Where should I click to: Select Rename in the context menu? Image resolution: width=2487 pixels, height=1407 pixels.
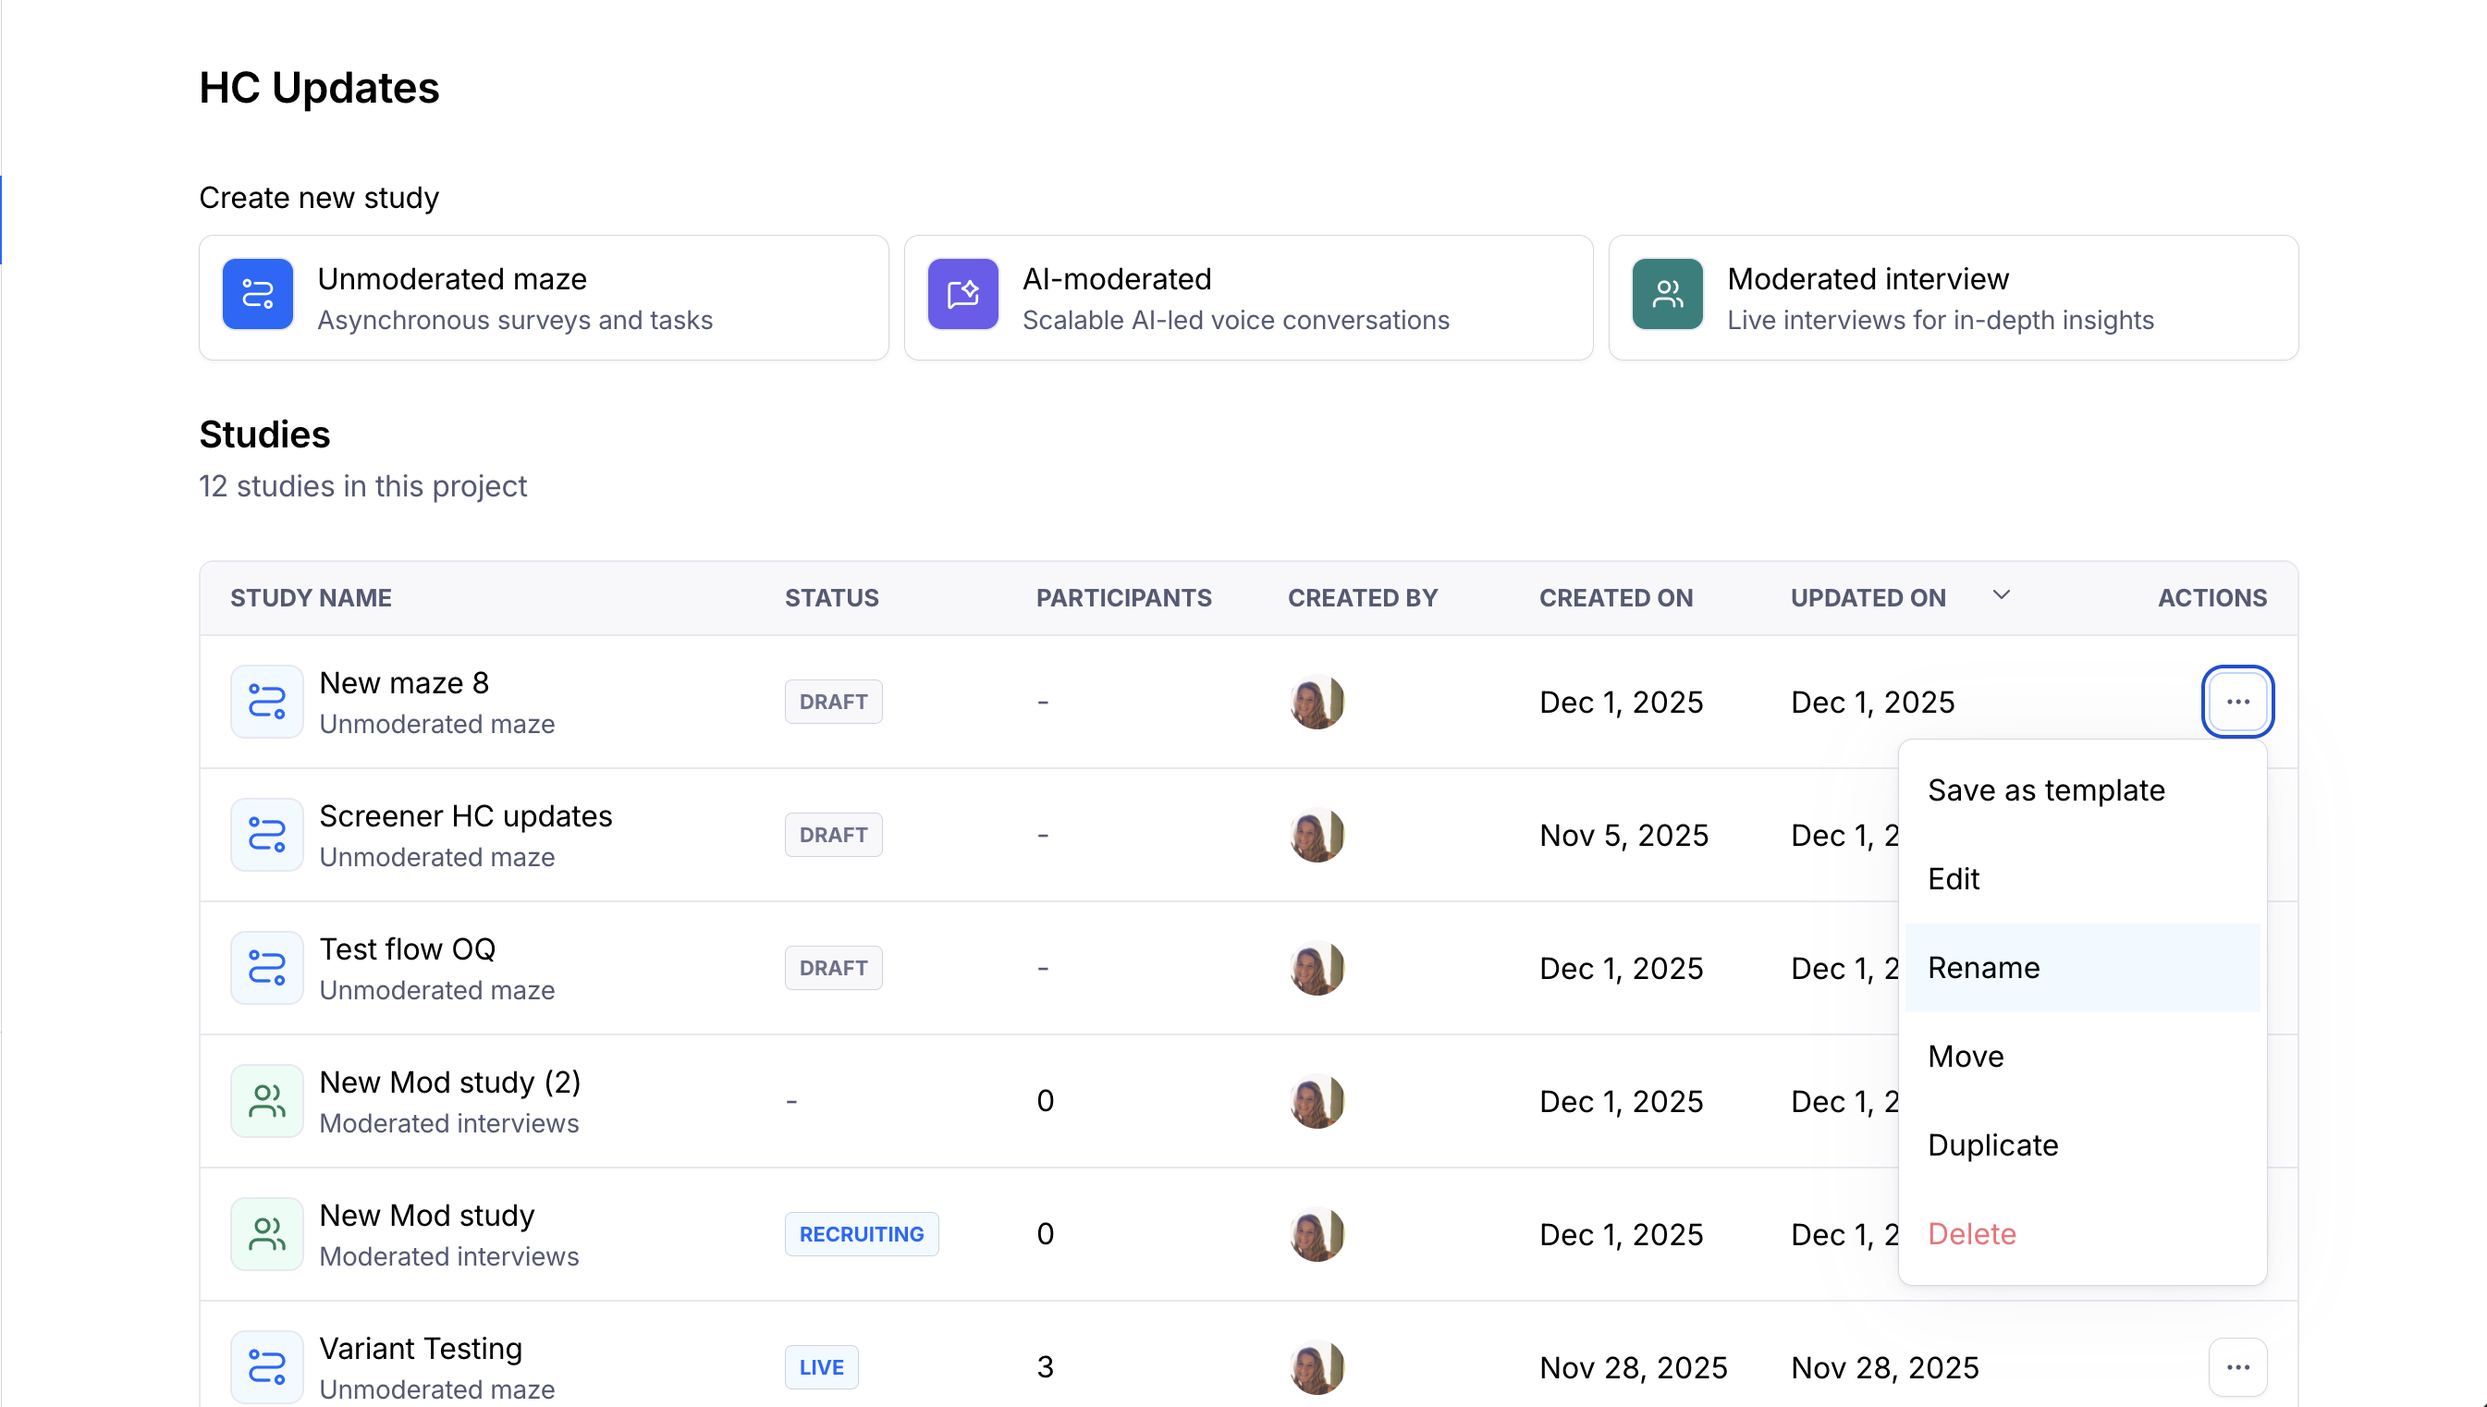pyautogui.click(x=1984, y=968)
